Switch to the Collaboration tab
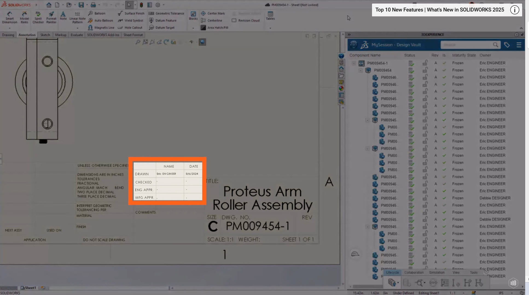 point(414,273)
